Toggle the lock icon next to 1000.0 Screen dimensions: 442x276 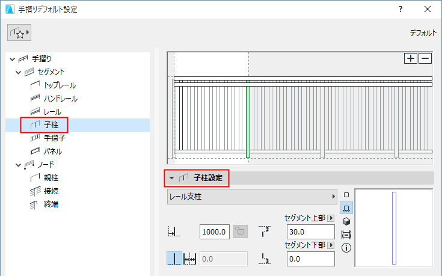241,232
